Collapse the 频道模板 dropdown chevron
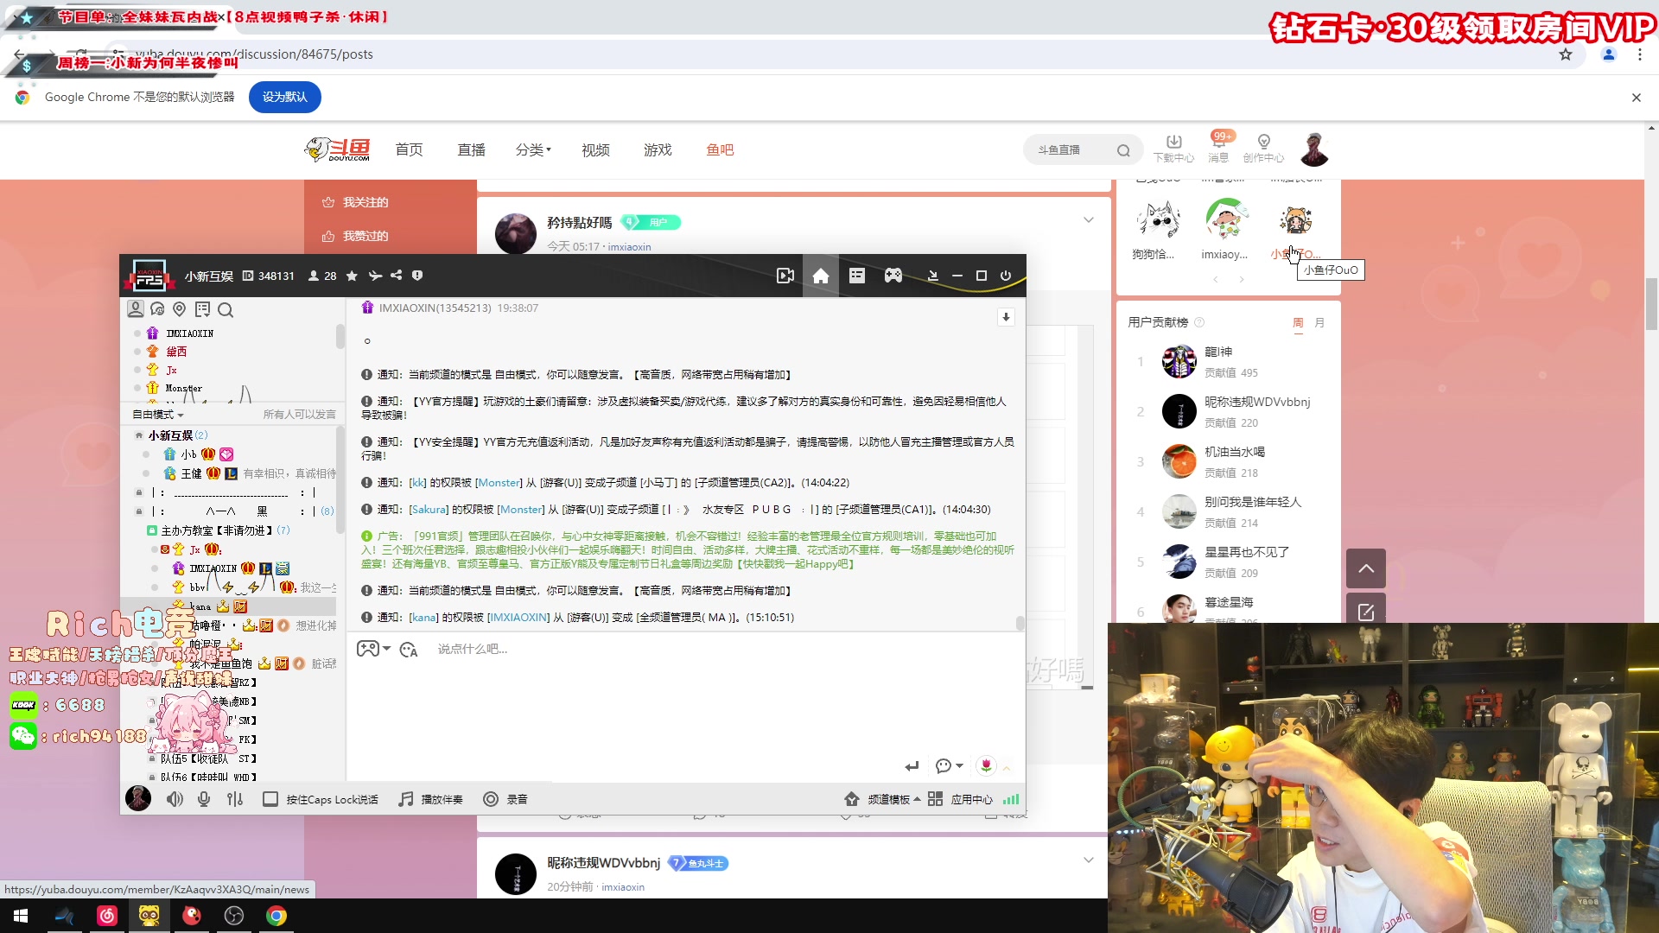1659x933 pixels. [918, 799]
